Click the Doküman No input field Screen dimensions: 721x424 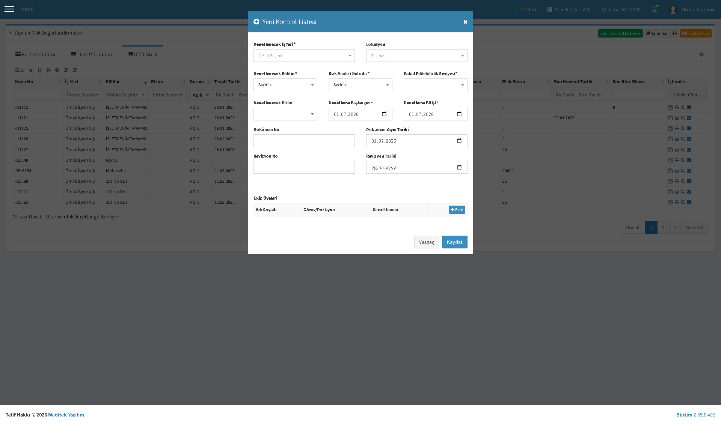pyautogui.click(x=304, y=141)
